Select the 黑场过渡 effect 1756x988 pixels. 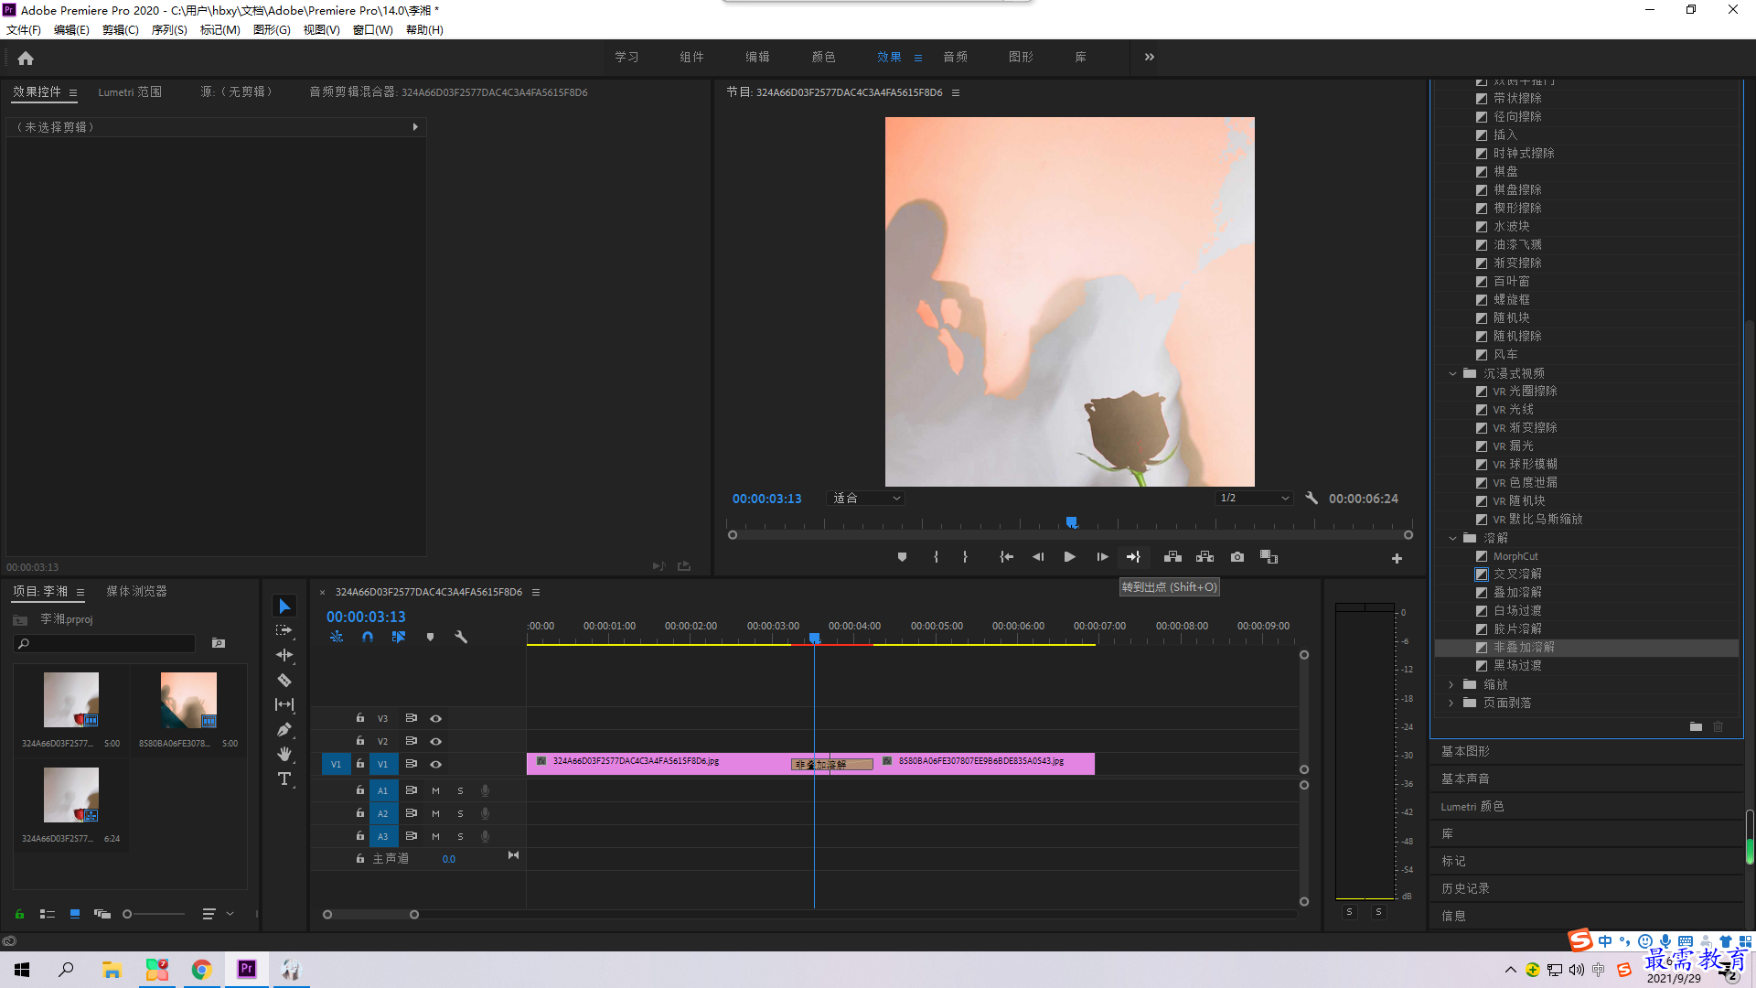tap(1517, 665)
